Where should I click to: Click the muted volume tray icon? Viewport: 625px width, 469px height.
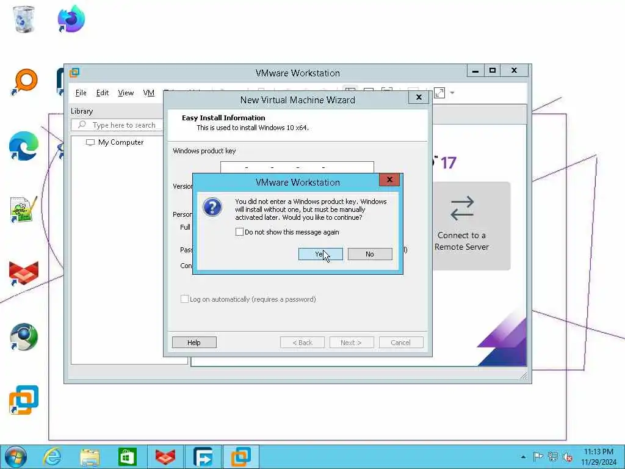(568, 457)
